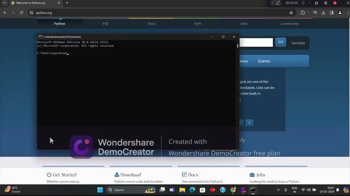Click the recorder webcam capture icon
Viewport: 350px width, 196px height.
[326, 3]
